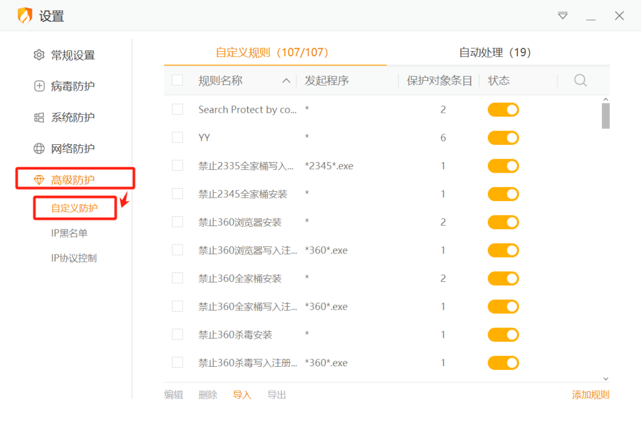Select the YY rule name text
The width and height of the screenshot is (641, 422).
coord(204,138)
